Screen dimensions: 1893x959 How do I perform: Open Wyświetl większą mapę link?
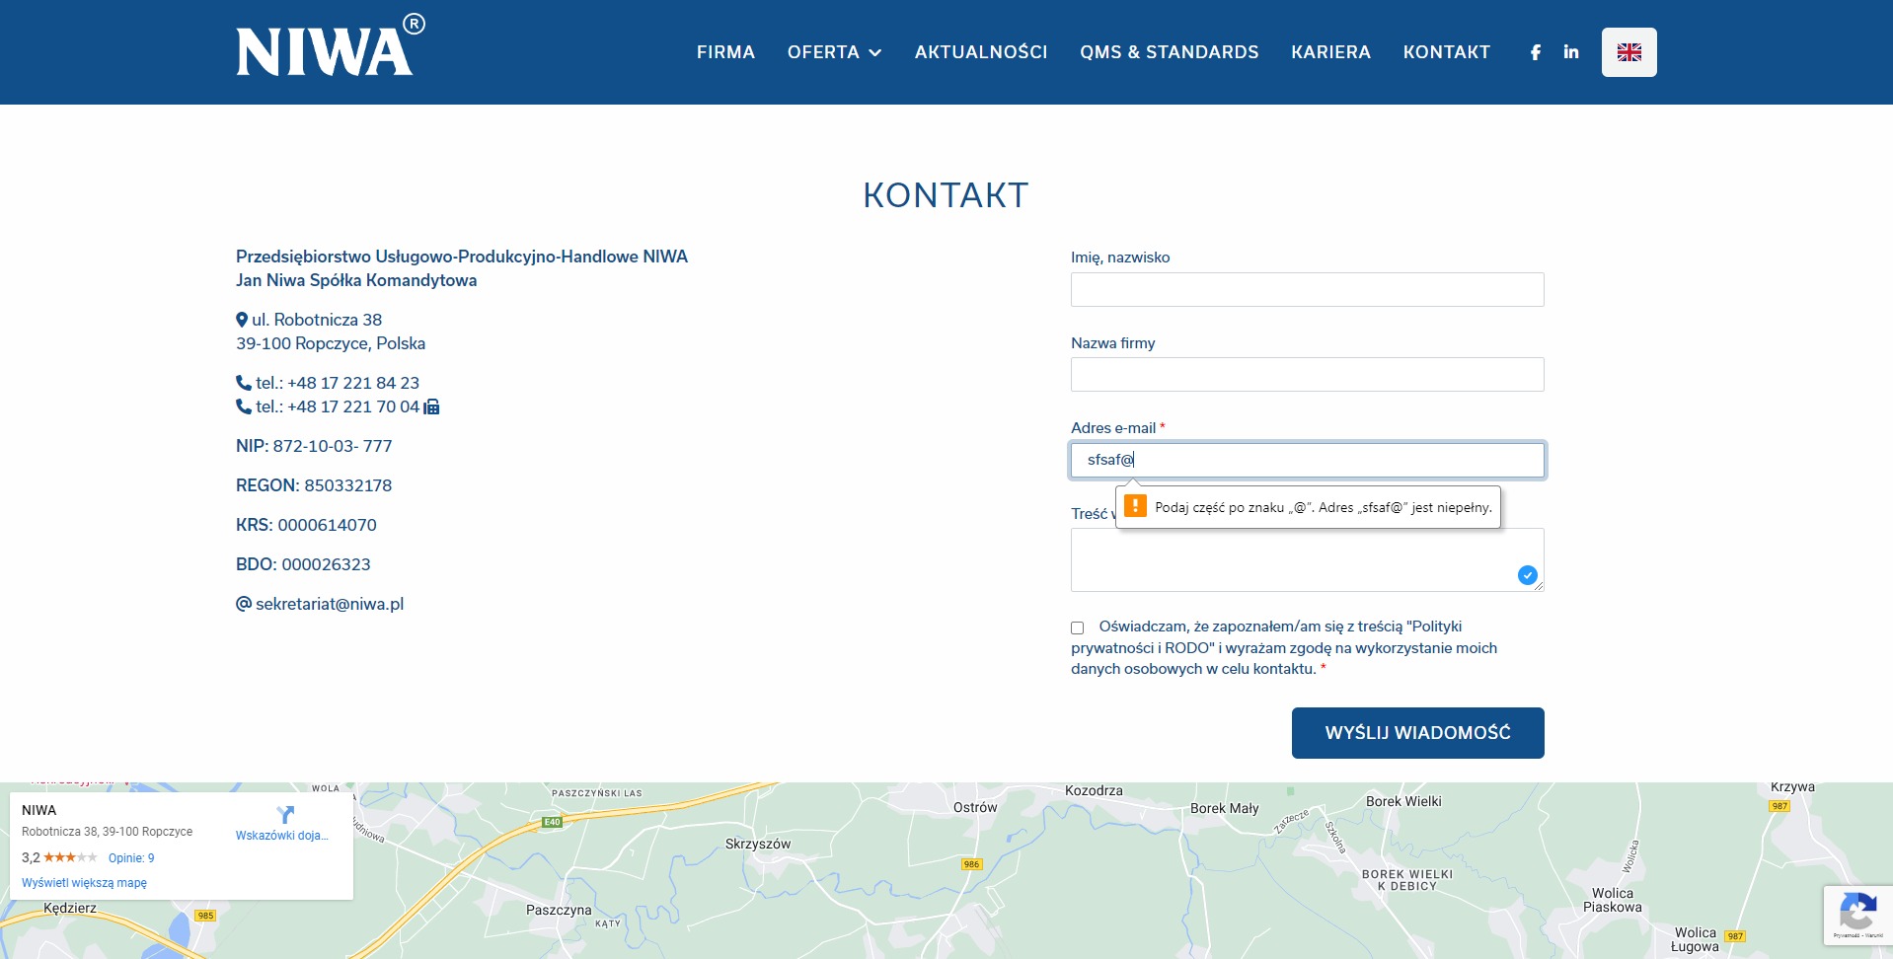(x=84, y=883)
